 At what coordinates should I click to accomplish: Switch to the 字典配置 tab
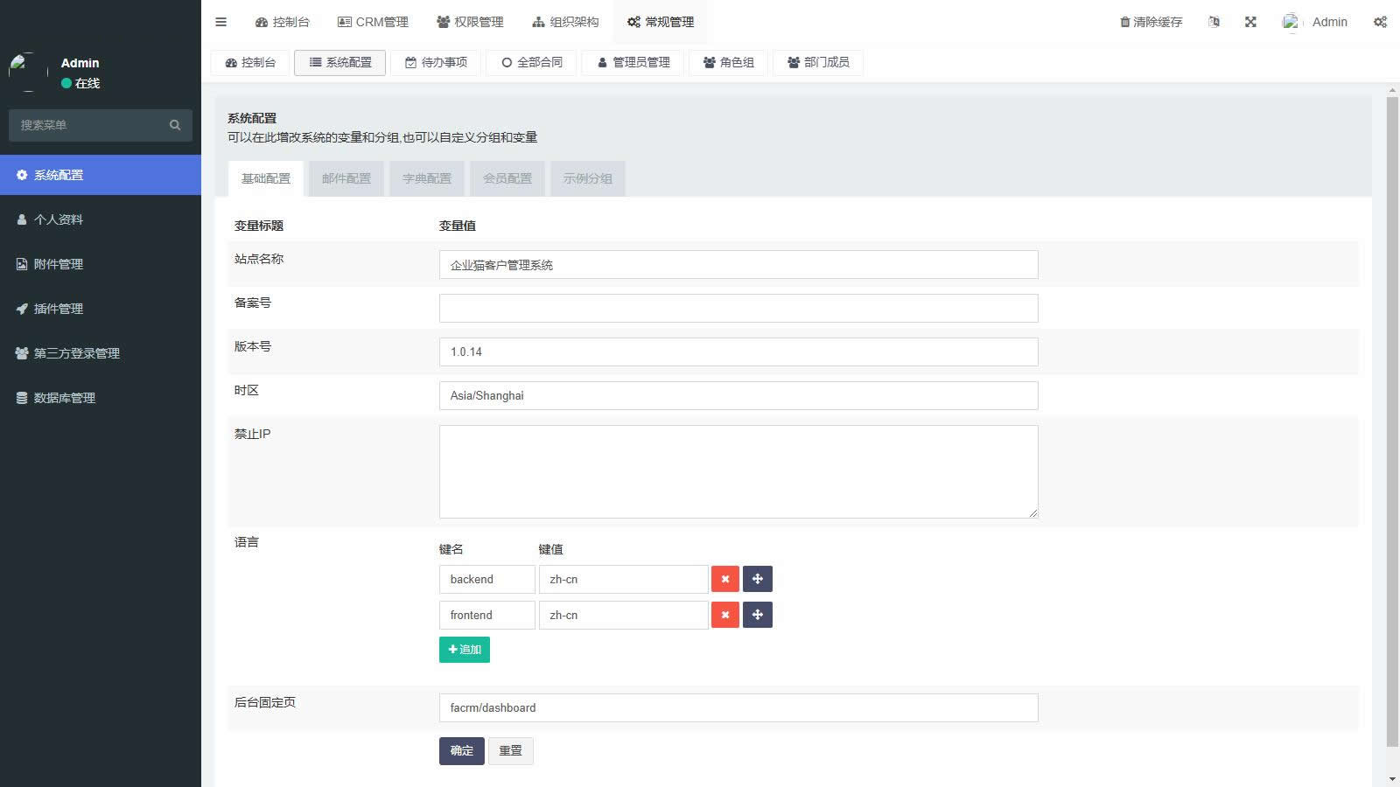tap(426, 178)
